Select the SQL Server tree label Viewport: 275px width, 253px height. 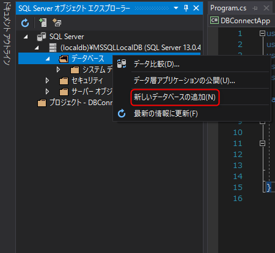coord(67,37)
